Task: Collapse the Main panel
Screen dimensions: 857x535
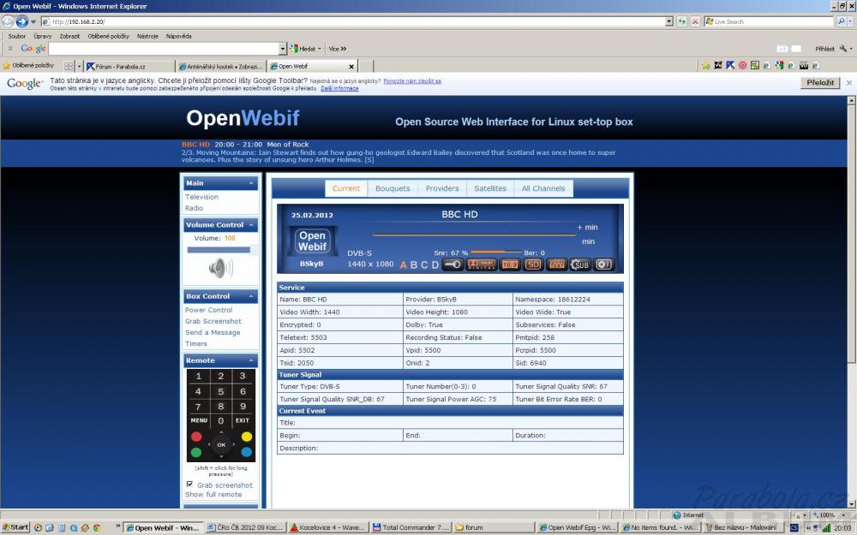Action: [x=251, y=183]
